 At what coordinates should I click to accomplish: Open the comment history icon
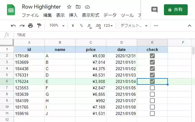(x=154, y=9)
